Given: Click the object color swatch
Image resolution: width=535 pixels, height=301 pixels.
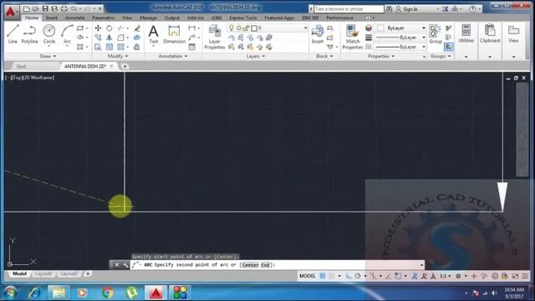Looking at the screenshot, I should click(369, 28).
